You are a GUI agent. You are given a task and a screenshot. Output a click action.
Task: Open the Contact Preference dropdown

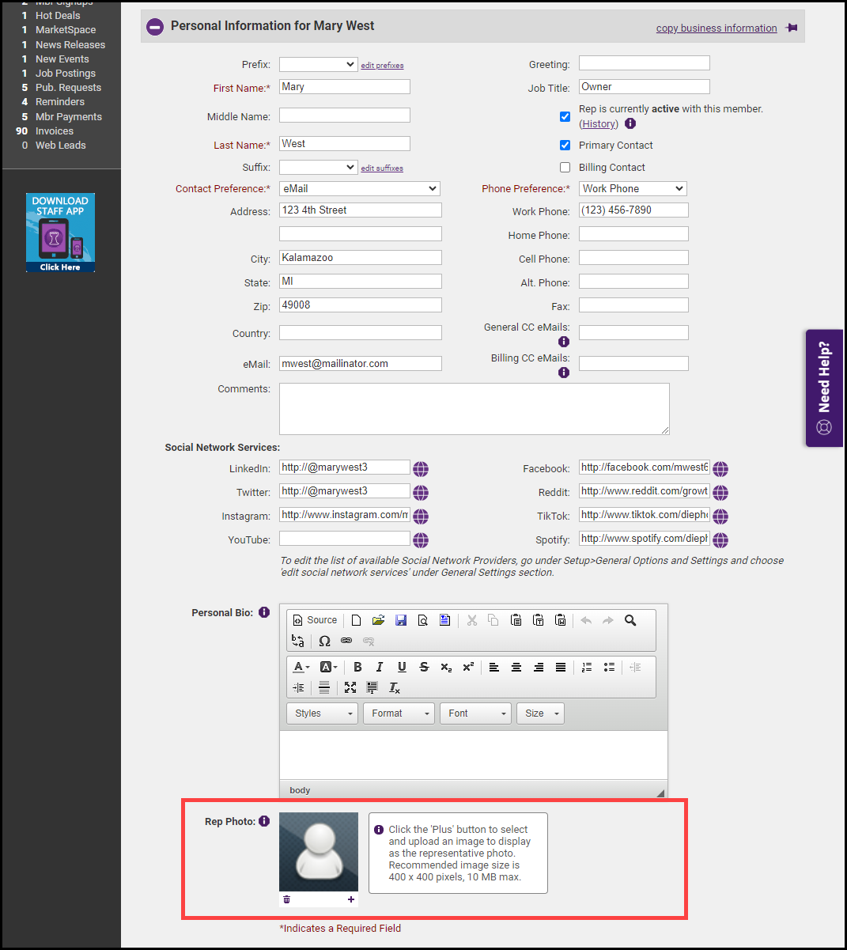click(359, 189)
